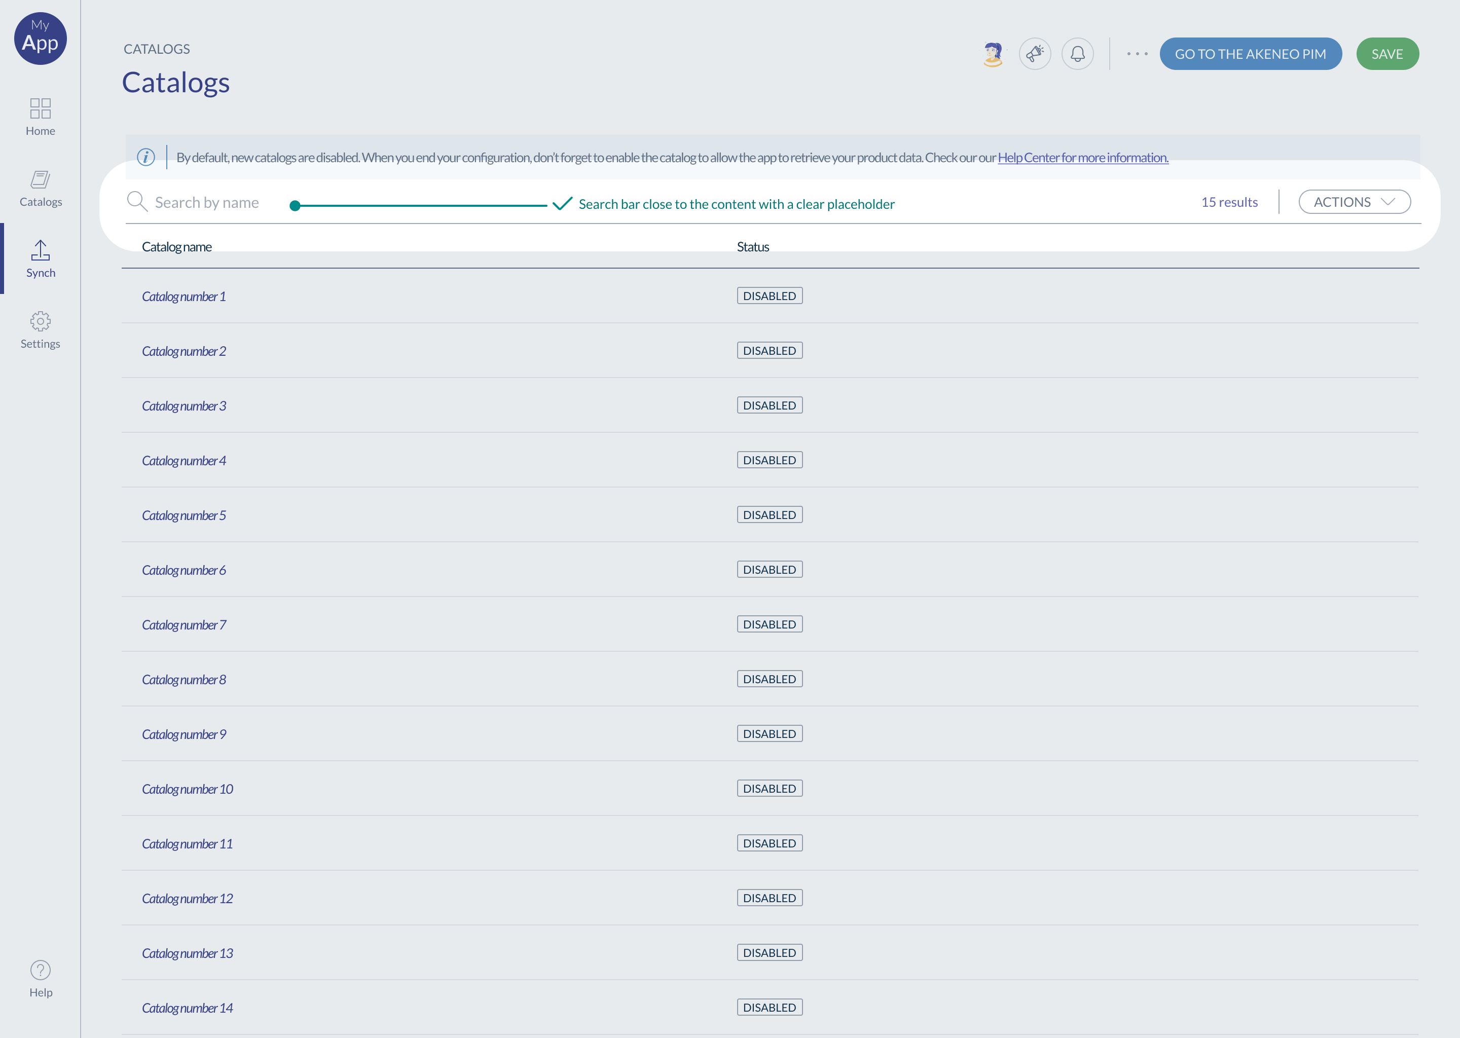Click the info icon in banner
The image size is (1460, 1038).
145,157
